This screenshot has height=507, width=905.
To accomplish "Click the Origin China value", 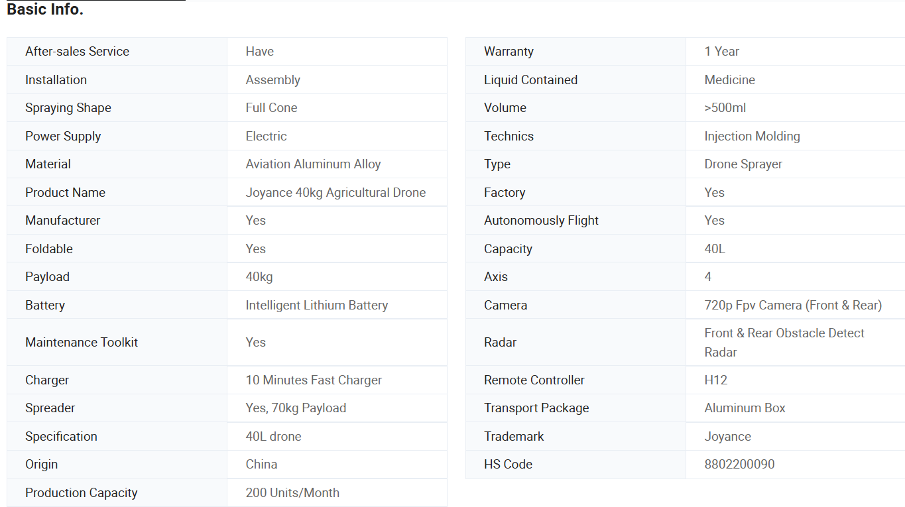I will [261, 464].
